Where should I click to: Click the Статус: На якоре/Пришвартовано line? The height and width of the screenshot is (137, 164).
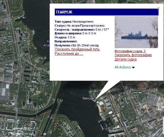click(x=80, y=26)
